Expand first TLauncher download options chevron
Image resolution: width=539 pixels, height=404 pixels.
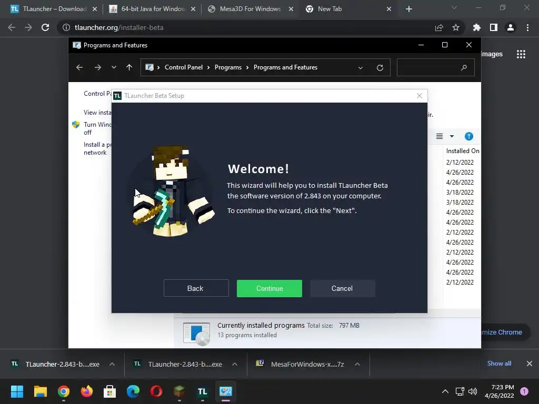112,364
